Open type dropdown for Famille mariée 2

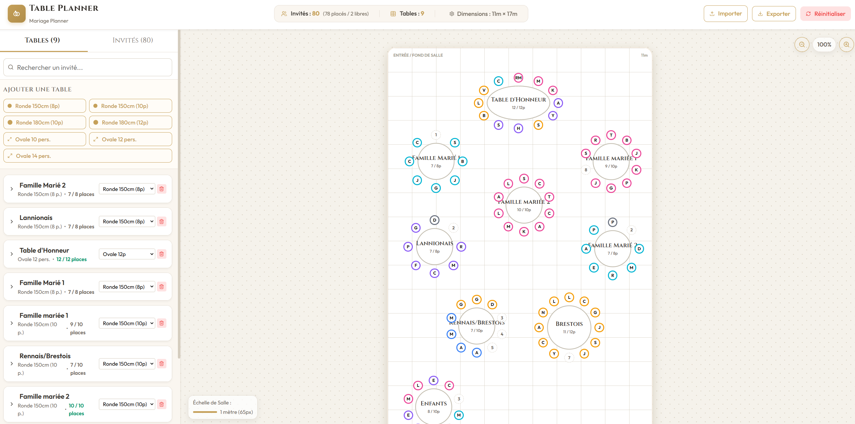point(127,404)
